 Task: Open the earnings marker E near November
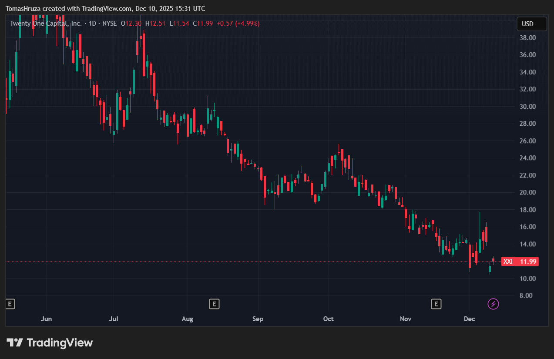click(x=436, y=304)
